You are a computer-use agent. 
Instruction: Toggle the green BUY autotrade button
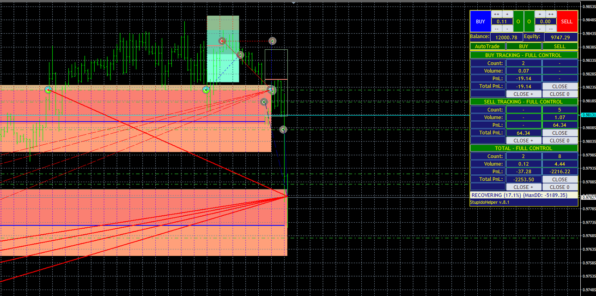pos(524,46)
